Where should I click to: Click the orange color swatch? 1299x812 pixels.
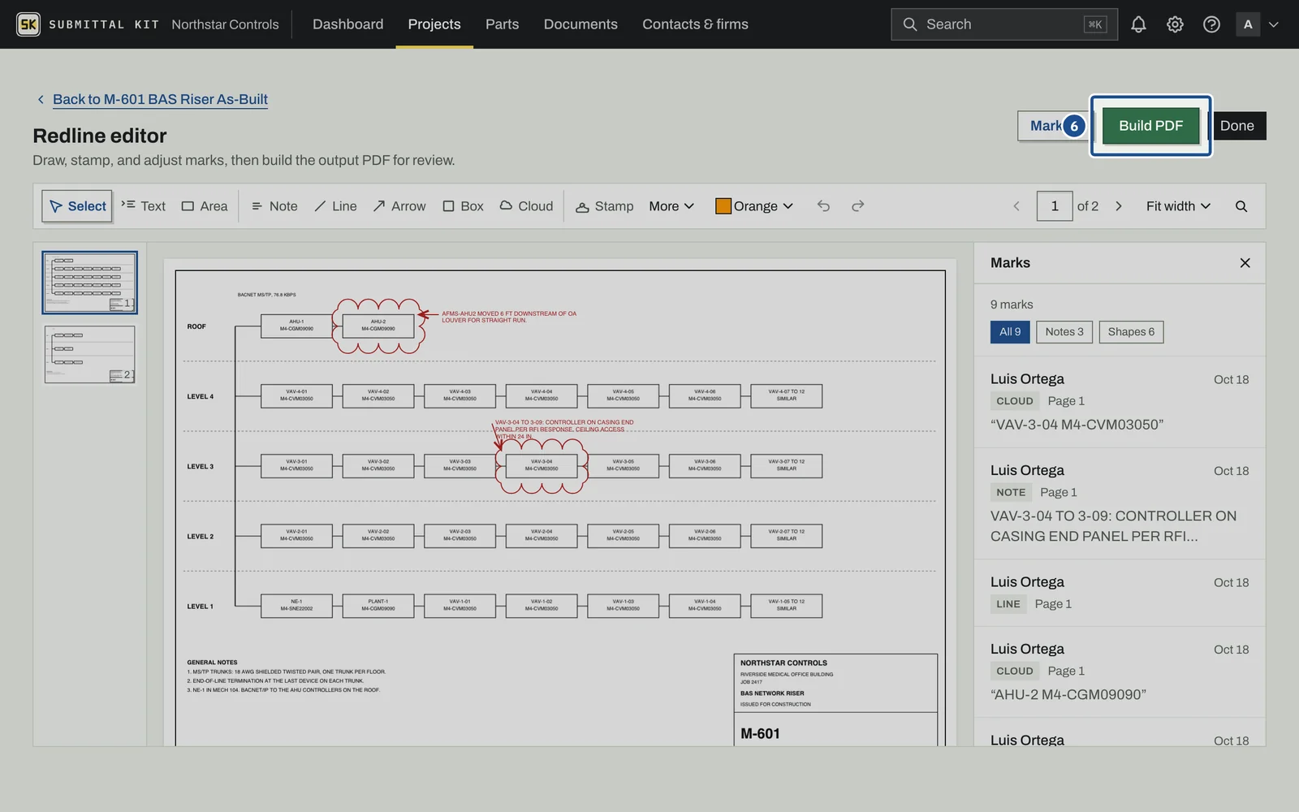pyautogui.click(x=723, y=206)
